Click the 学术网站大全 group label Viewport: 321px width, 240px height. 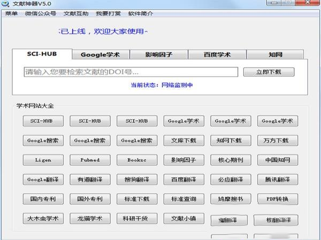click(35, 106)
